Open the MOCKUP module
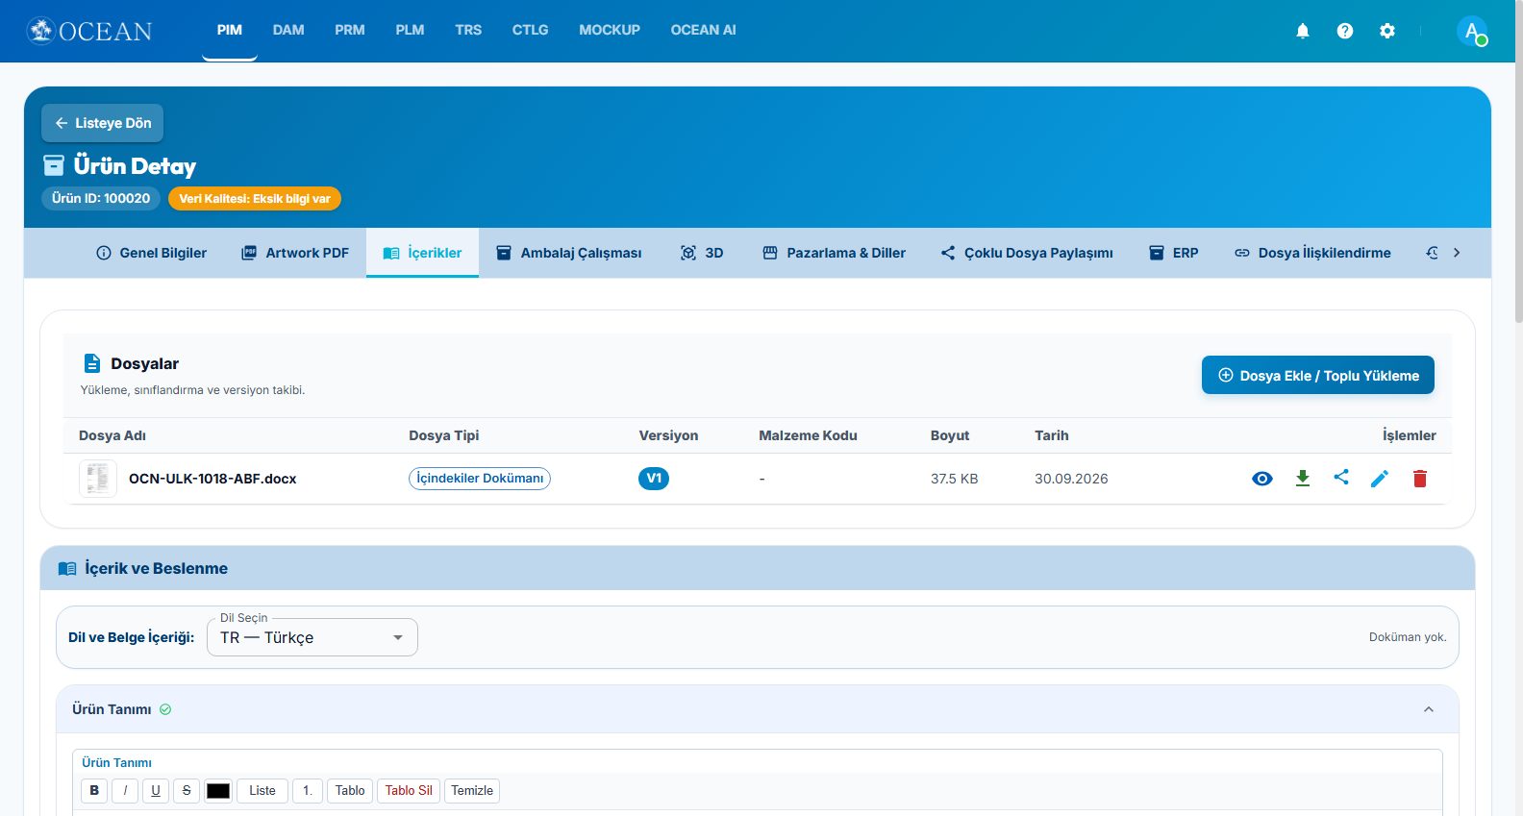The height and width of the screenshot is (816, 1523). [x=610, y=31]
